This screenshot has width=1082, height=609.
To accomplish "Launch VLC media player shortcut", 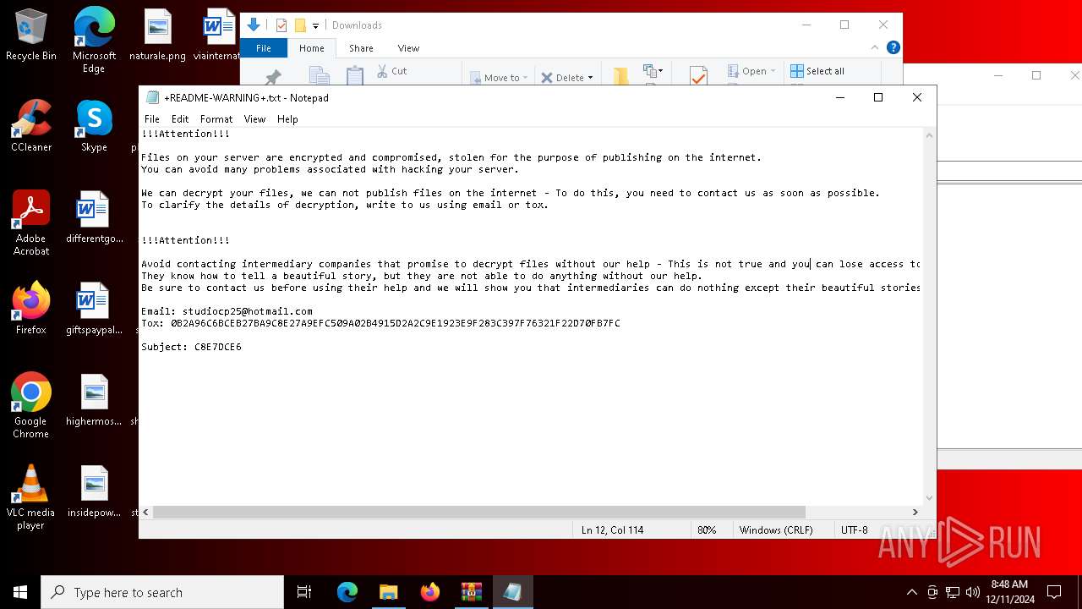I will pos(30,497).
